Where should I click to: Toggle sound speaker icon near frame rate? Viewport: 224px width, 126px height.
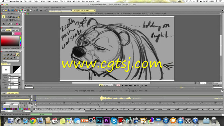(100, 85)
